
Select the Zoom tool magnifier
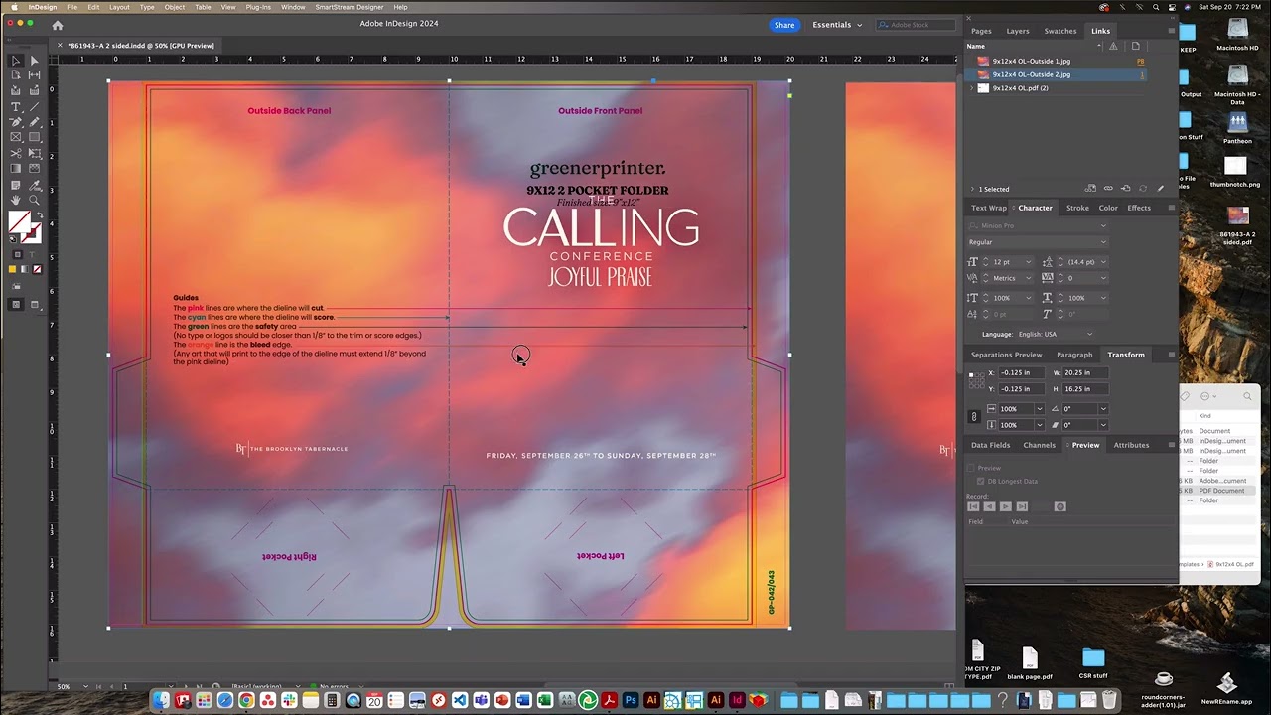[x=35, y=200]
